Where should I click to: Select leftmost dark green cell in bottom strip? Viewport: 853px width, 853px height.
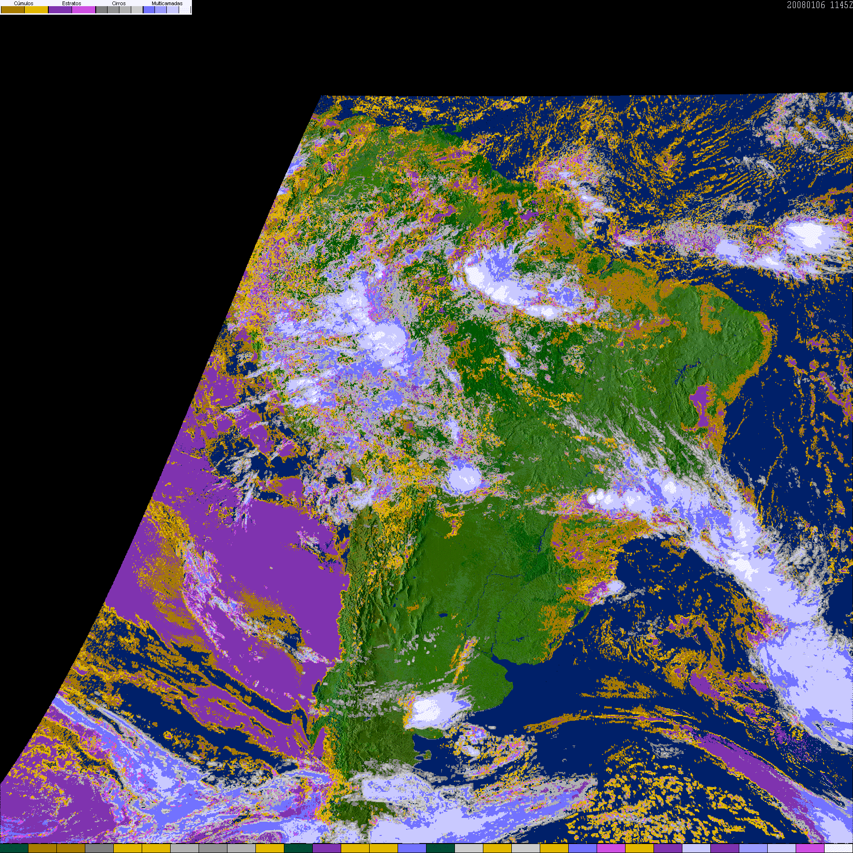pos(14,848)
